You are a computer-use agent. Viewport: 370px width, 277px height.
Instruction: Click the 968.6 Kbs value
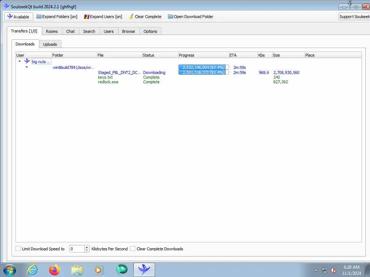264,72
